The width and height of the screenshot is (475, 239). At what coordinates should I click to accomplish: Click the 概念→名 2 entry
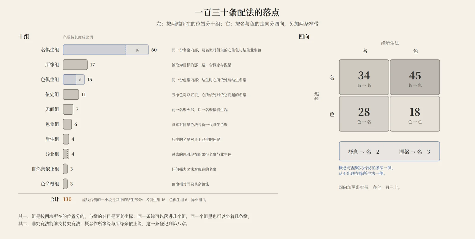coord(364,152)
